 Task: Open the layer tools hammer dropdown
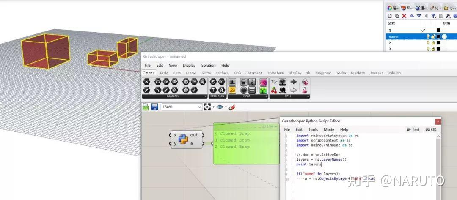(x=448, y=16)
